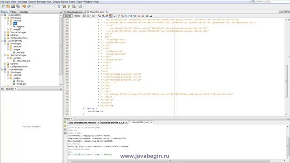The image size is (290, 163).
Task: Switch to the Files panel tab
Action: [x=14, y=12]
